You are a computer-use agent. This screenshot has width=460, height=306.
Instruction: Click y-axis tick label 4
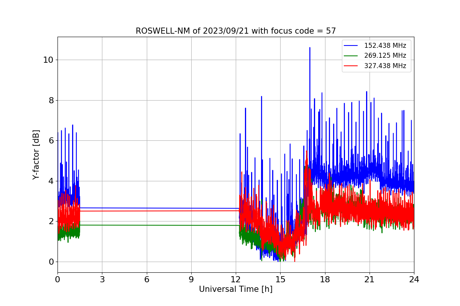[x=51, y=181]
